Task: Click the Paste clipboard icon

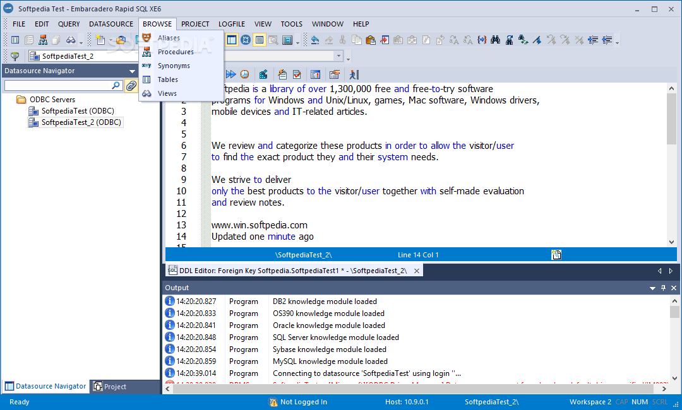Action: pyautogui.click(x=371, y=40)
